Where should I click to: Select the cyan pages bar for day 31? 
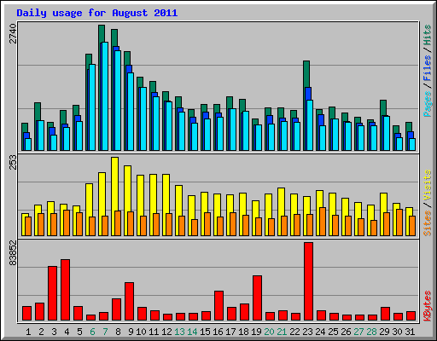click(412, 144)
